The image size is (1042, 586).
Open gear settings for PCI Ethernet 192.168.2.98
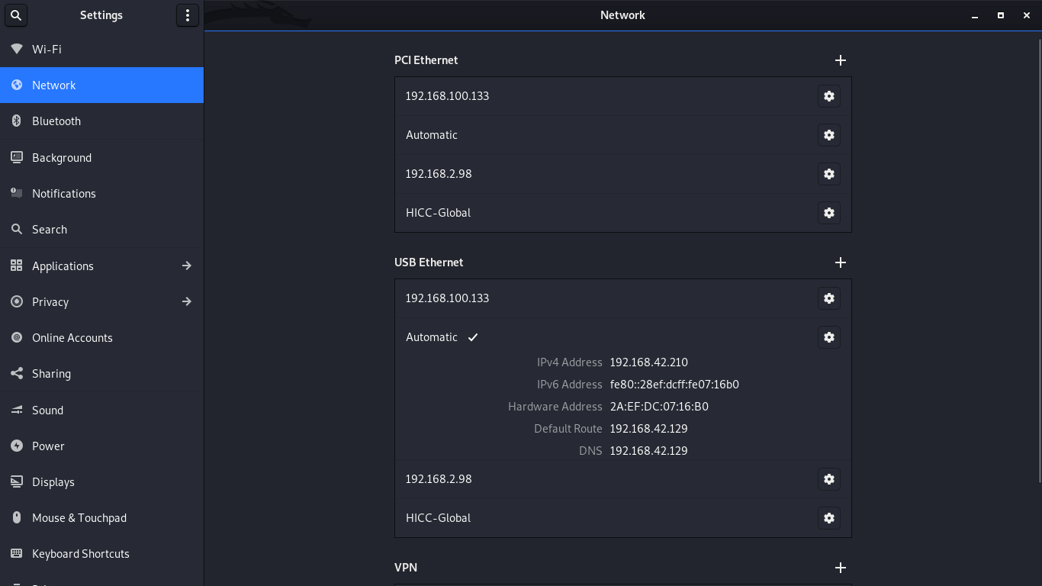click(829, 174)
